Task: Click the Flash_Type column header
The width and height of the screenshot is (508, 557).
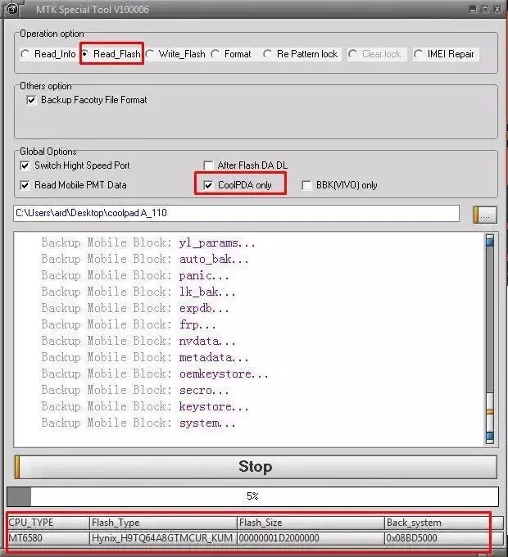Action: [x=163, y=523]
